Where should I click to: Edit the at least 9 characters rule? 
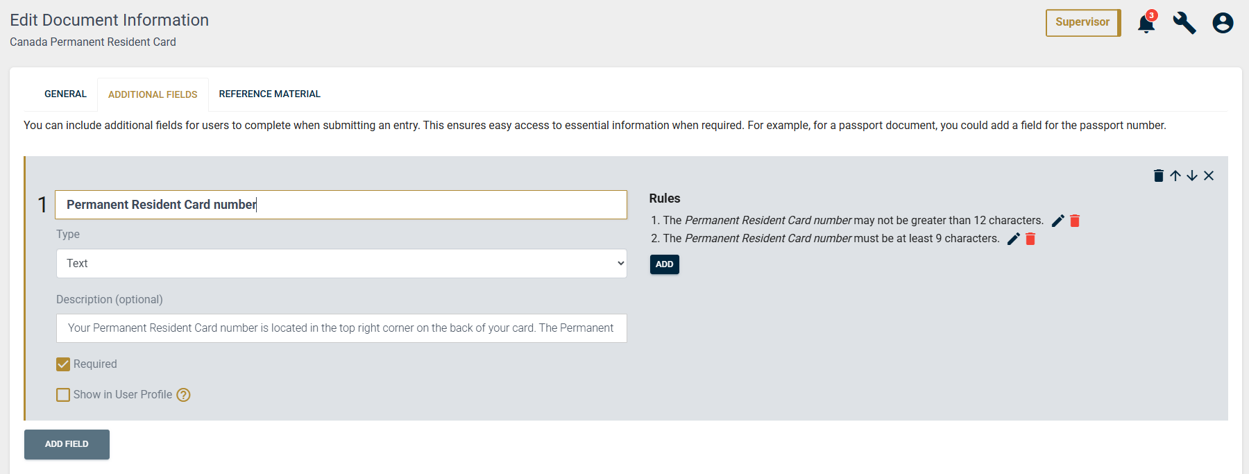point(1014,239)
